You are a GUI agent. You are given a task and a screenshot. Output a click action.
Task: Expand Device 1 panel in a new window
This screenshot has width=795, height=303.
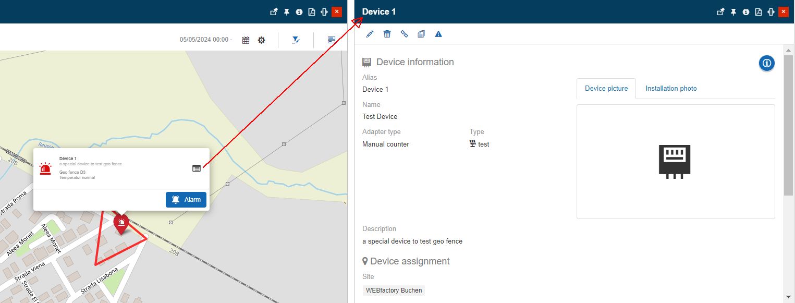coord(720,11)
